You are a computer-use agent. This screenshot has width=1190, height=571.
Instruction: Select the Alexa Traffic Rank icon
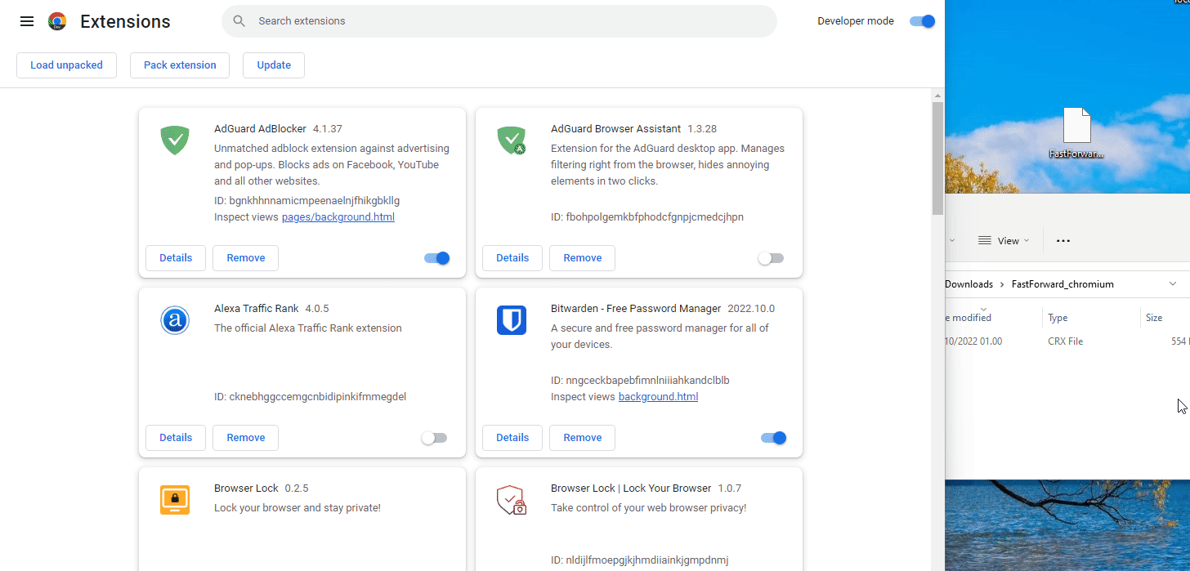click(x=174, y=320)
